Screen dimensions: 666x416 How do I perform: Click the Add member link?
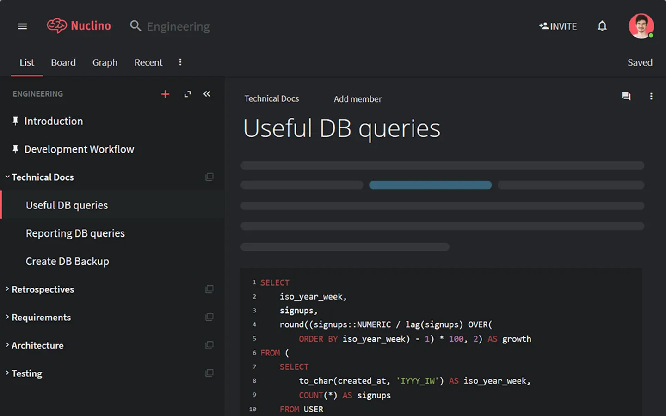[358, 99]
